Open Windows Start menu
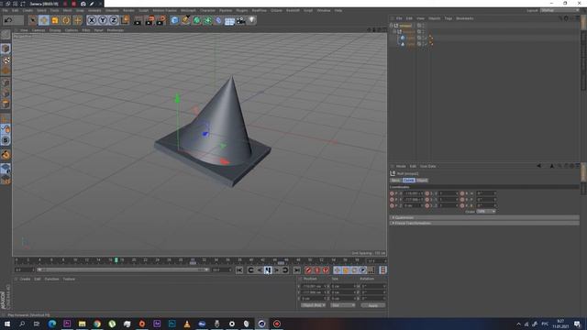587x330 pixels. 6,324
